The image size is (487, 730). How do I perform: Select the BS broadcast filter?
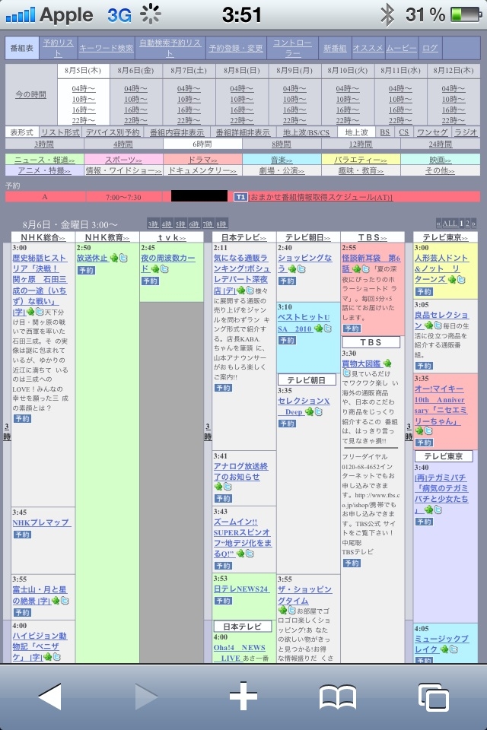pos(384,132)
